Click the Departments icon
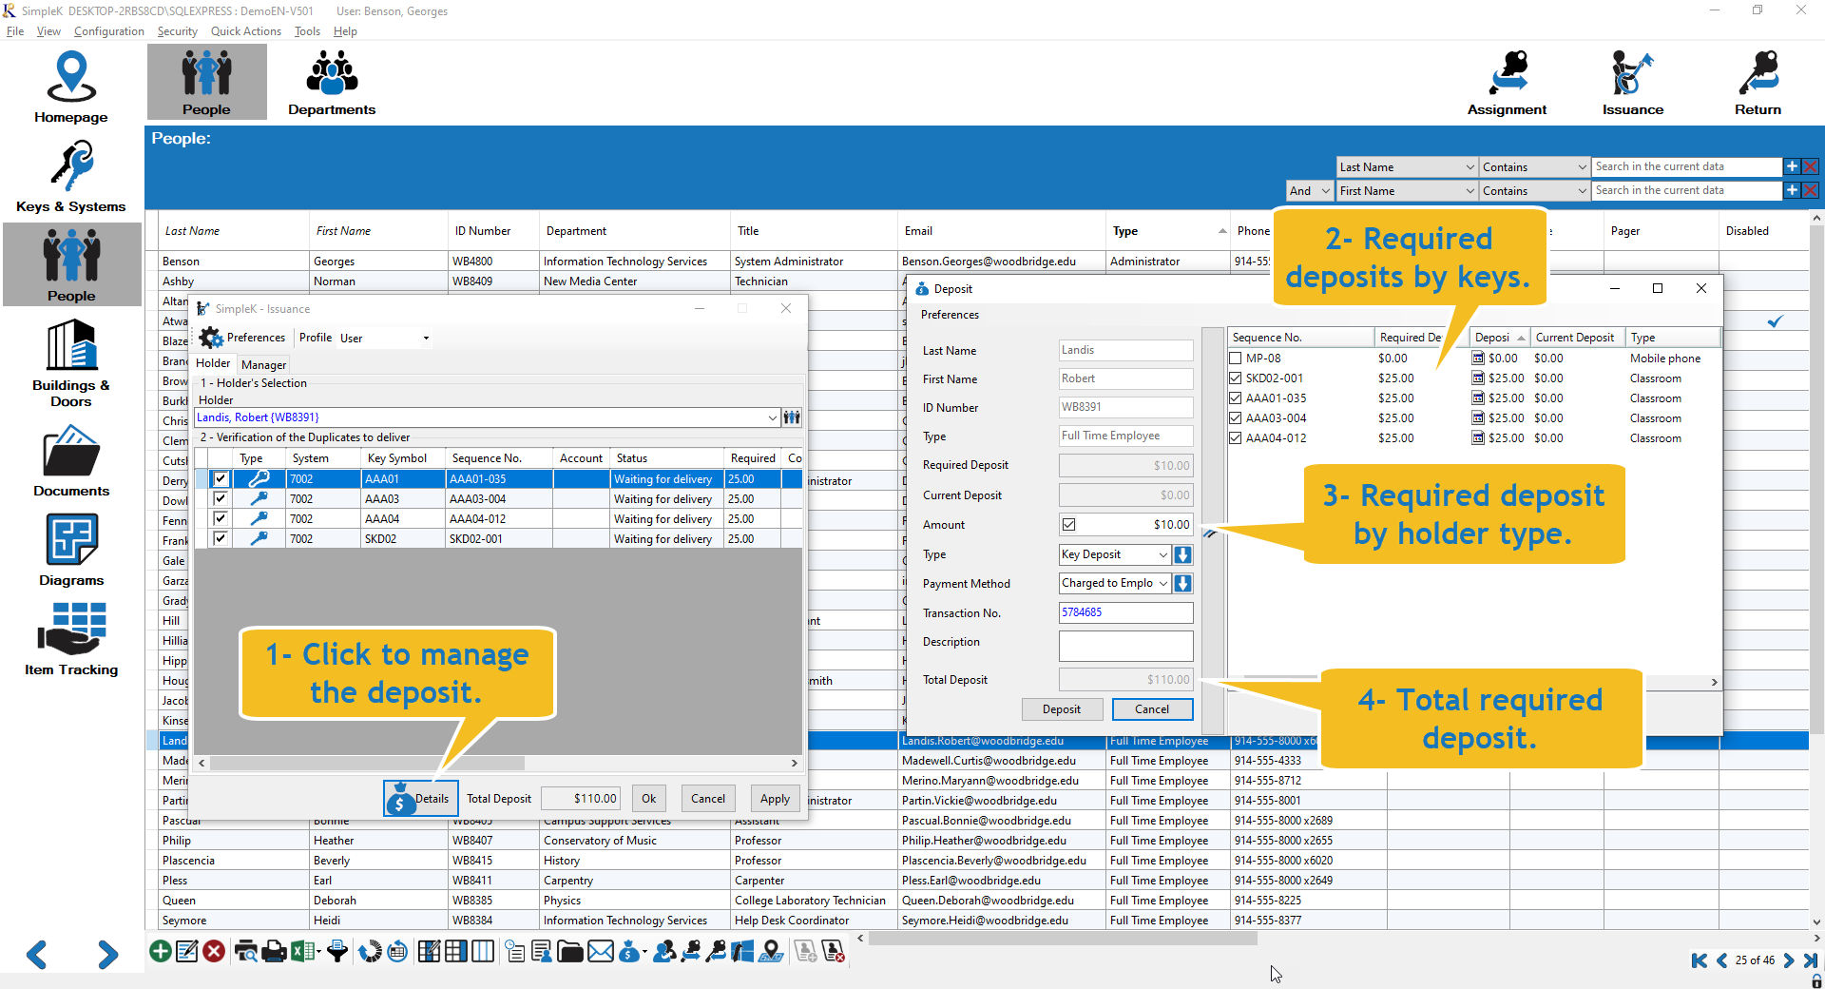Image resolution: width=1825 pixels, height=989 pixels. click(332, 84)
